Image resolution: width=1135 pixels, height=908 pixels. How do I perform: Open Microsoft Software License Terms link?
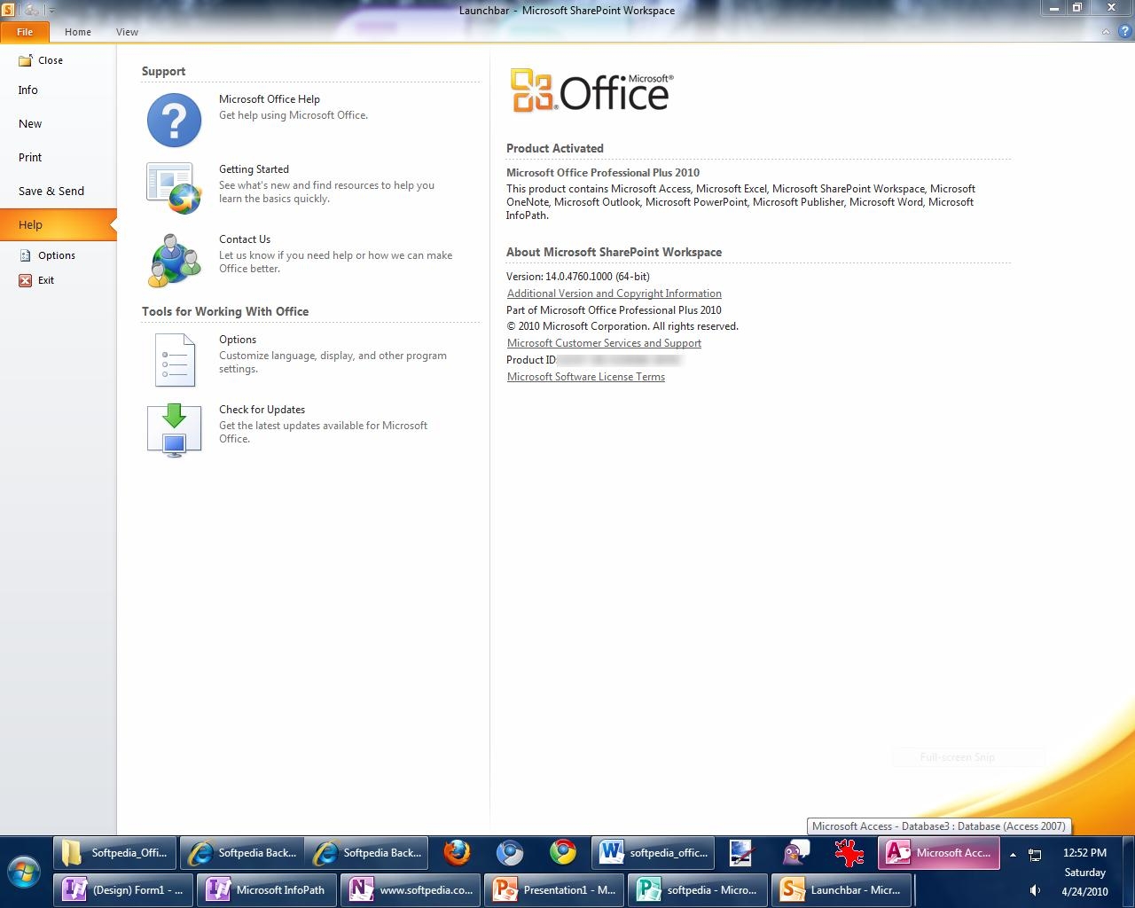point(586,377)
